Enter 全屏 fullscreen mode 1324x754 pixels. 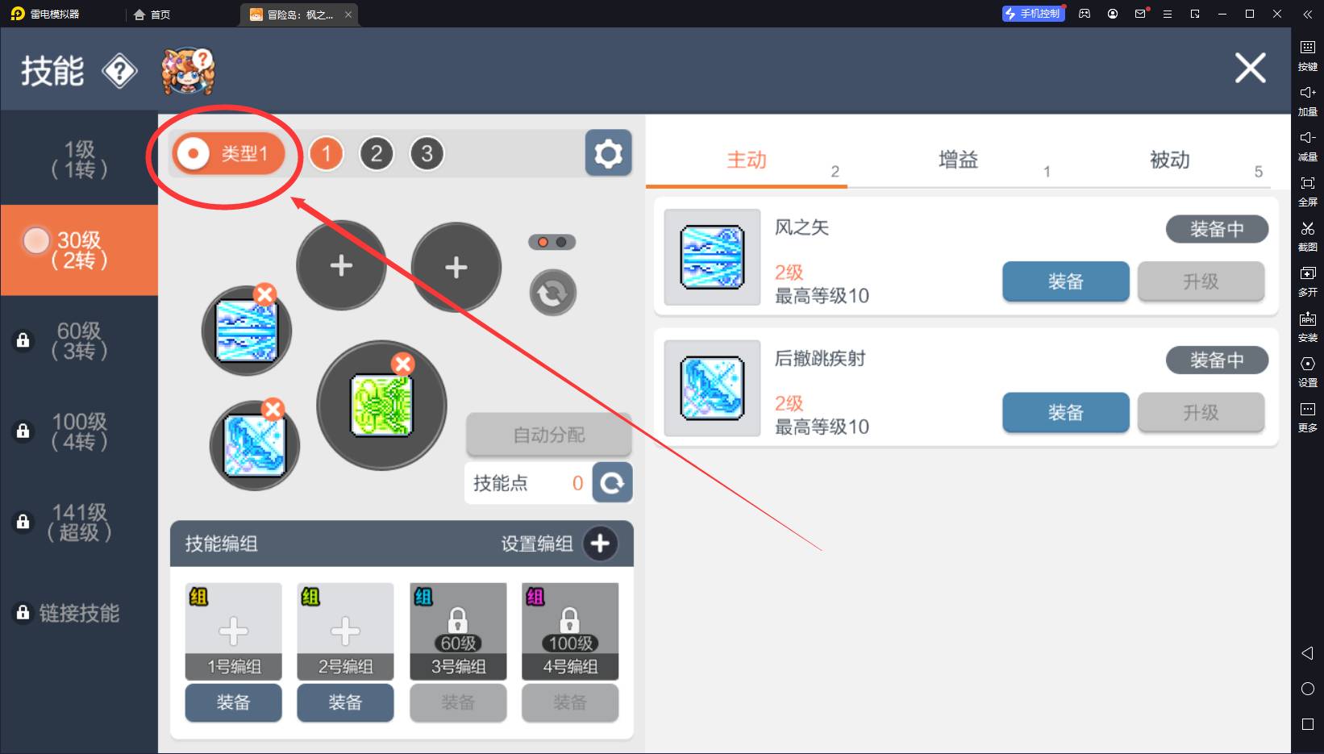tap(1308, 191)
